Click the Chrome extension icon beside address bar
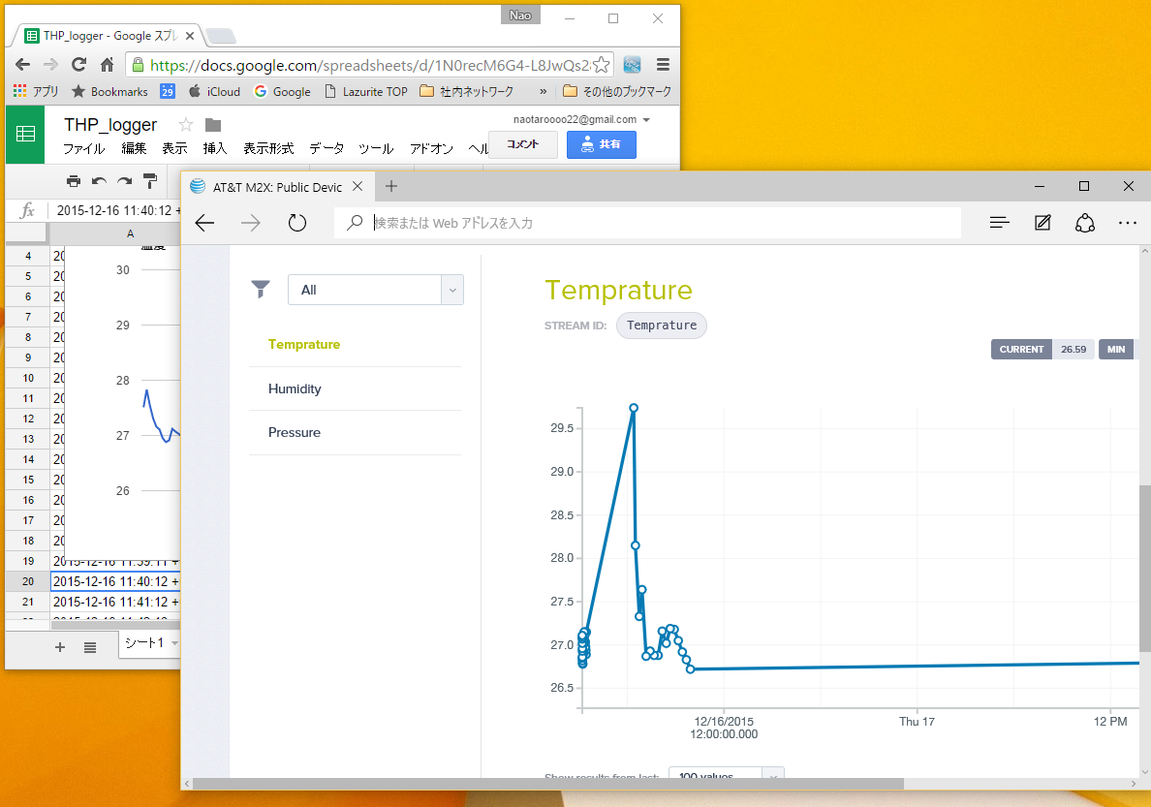The image size is (1151, 807). (x=632, y=65)
